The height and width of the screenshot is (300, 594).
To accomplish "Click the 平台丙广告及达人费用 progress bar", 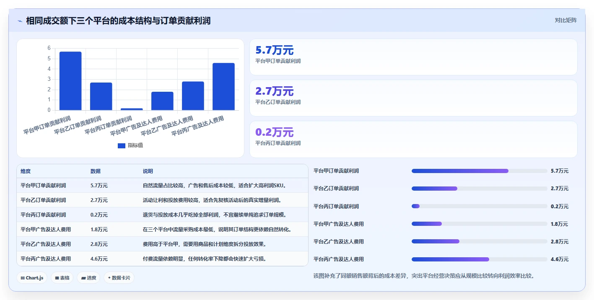I will pos(480,259).
